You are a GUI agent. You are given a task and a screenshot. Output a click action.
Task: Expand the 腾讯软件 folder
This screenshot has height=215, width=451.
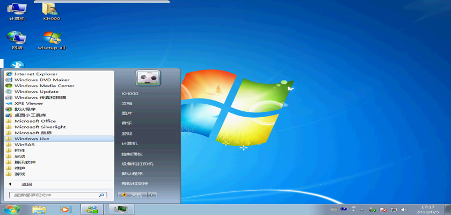[59, 162]
